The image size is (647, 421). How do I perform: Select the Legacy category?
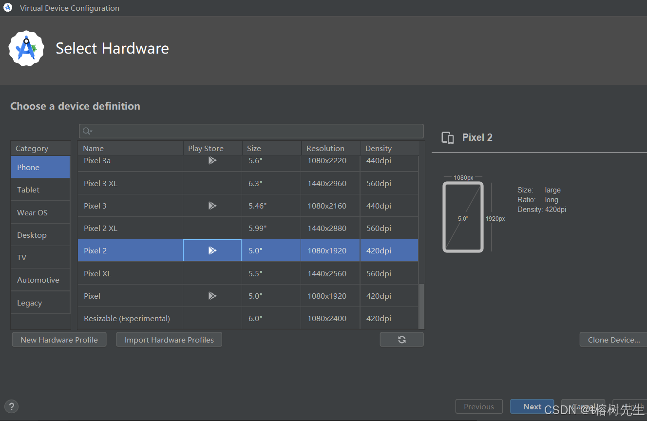tap(40, 303)
